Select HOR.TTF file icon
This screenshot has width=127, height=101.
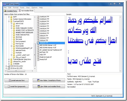[x=38, y=55]
